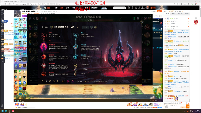Select the second tab in chat panel
This screenshot has width=201, height=113.
pos(173,14)
